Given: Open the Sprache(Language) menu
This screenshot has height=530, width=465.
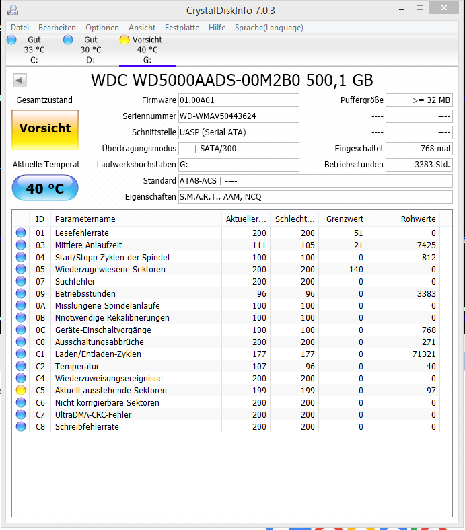Looking at the screenshot, I should 269,28.
